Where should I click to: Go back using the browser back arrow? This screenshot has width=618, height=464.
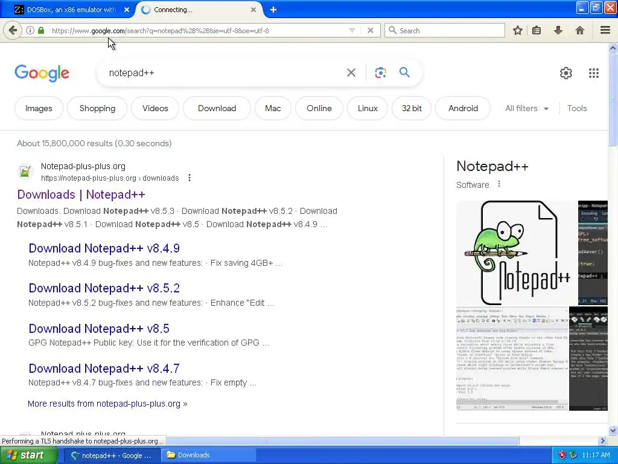[x=13, y=30]
